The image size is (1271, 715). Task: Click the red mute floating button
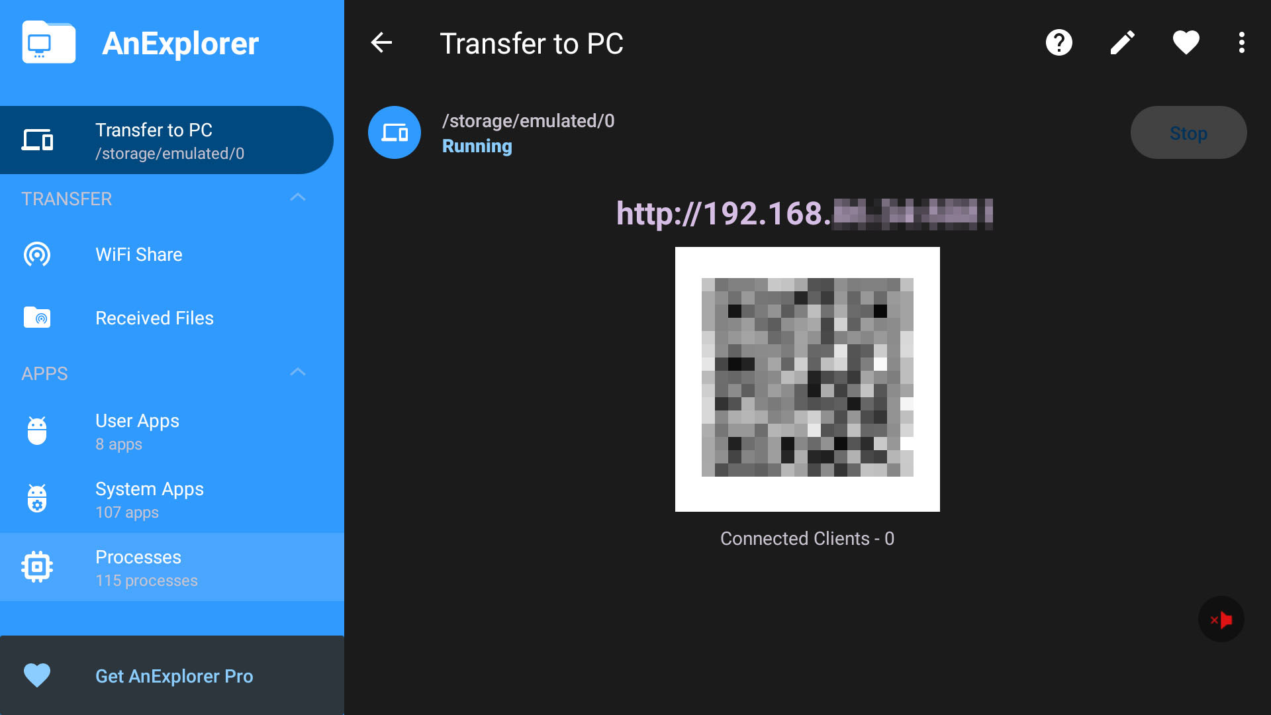[x=1222, y=620]
